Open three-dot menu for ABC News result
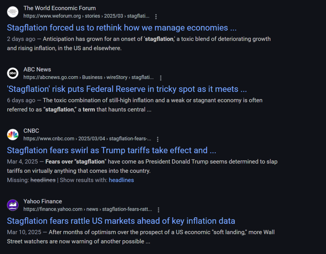 click(160, 78)
